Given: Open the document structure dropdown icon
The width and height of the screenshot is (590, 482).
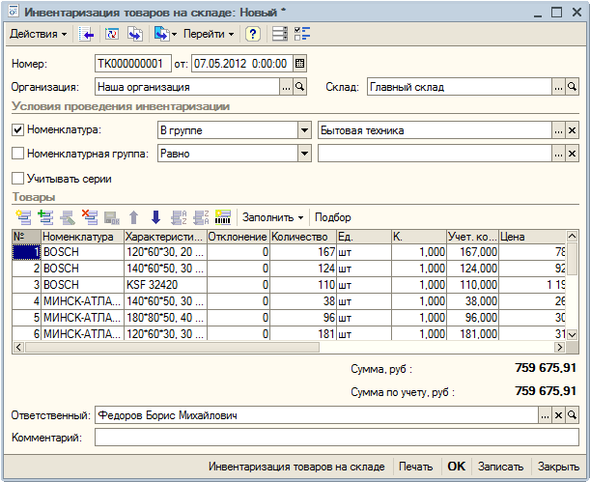Looking at the screenshot, I should tap(165, 34).
